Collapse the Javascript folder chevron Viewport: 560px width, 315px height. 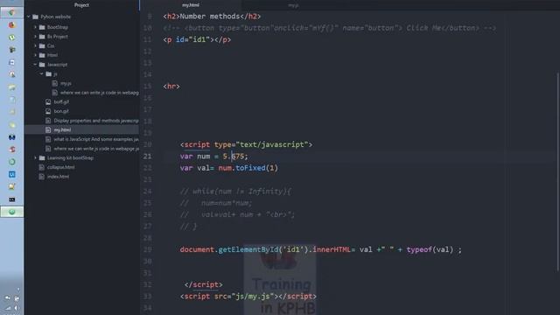(x=35, y=65)
